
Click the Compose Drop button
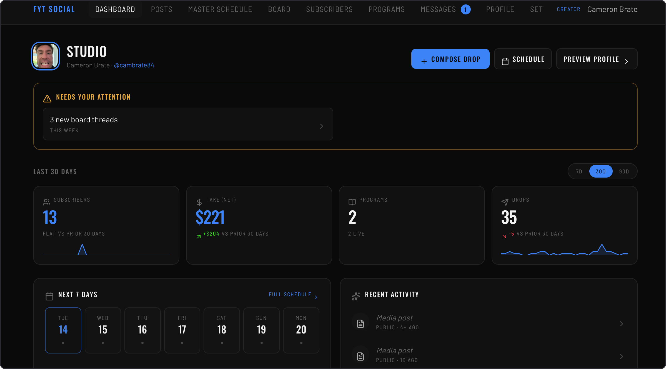tap(450, 59)
